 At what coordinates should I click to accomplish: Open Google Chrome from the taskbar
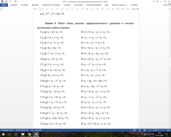tap(29, 135)
